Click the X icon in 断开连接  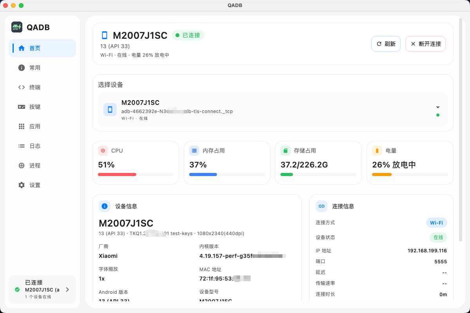coord(413,44)
